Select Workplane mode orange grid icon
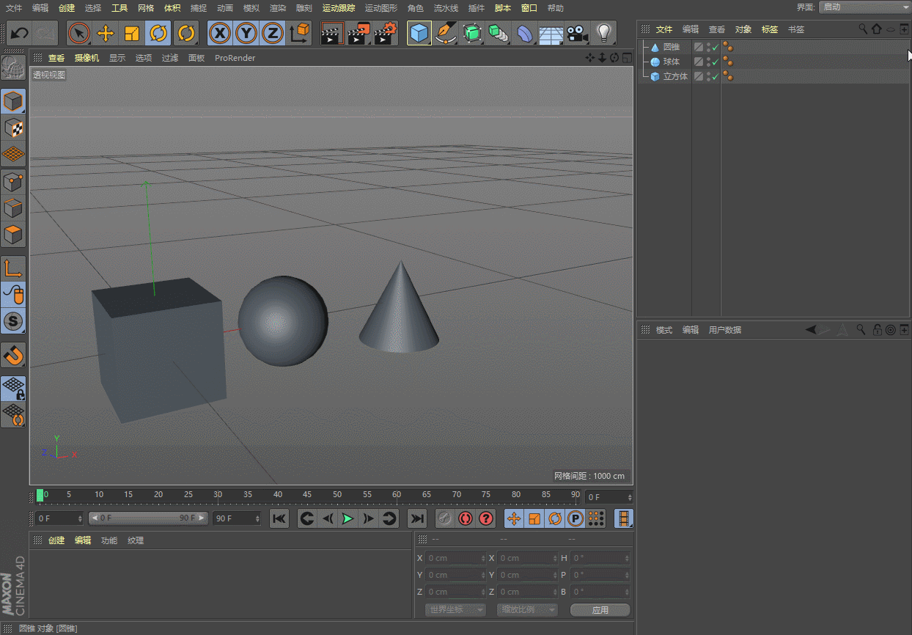 click(13, 155)
